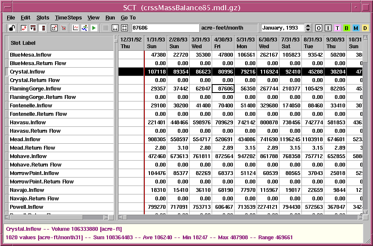Select the Powell.Inflow slot label
The height and width of the screenshot is (246, 373).
[x=61, y=207]
